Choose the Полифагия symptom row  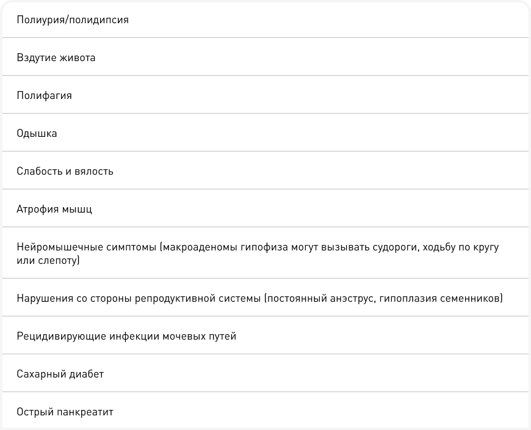(x=44, y=95)
